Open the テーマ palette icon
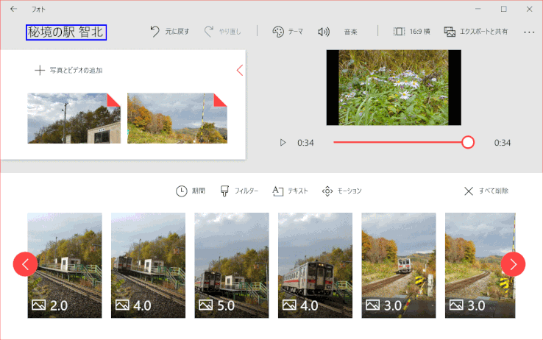 (x=277, y=32)
